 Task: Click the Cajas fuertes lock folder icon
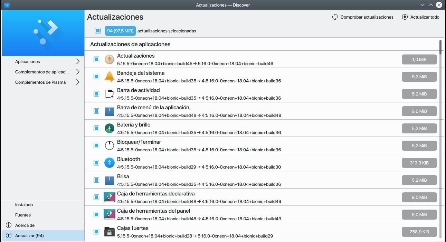point(109,232)
